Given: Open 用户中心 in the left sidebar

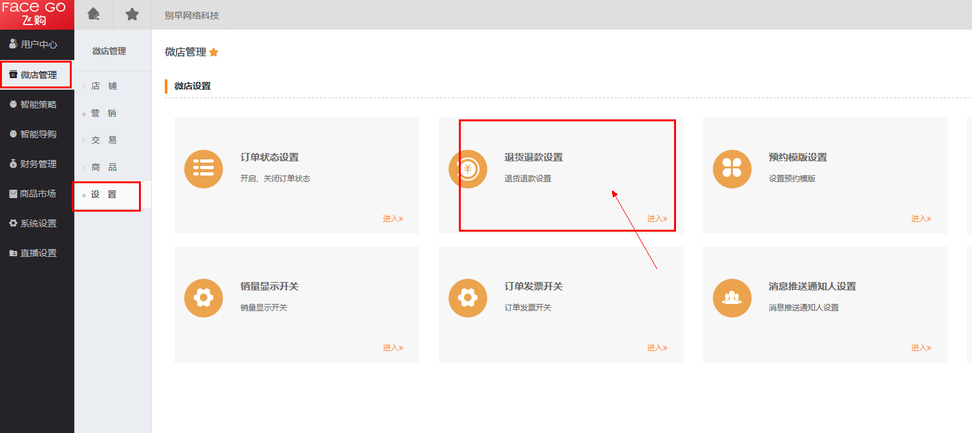Looking at the screenshot, I should pos(38,45).
